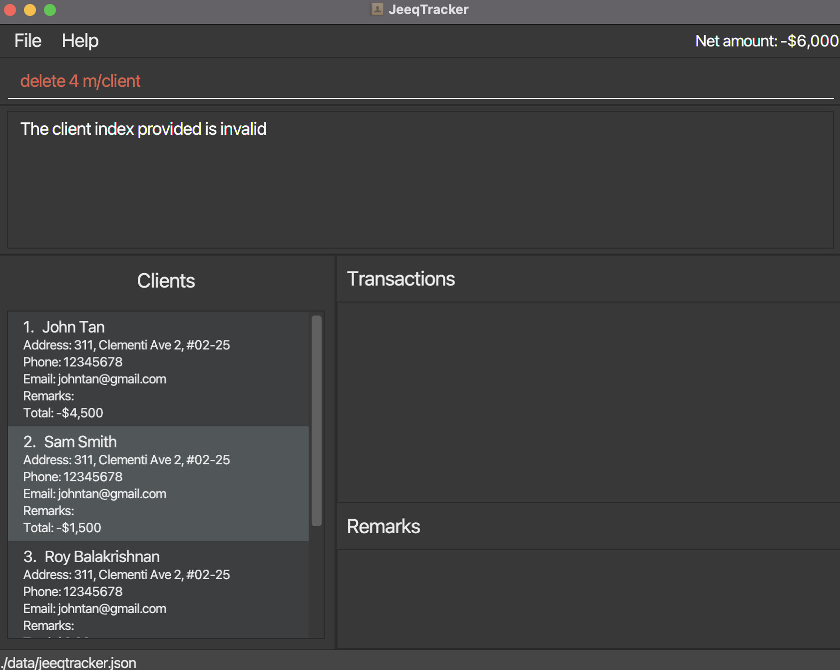Click Roy Balakrishnan's address line
840x670 pixels.
click(127, 575)
